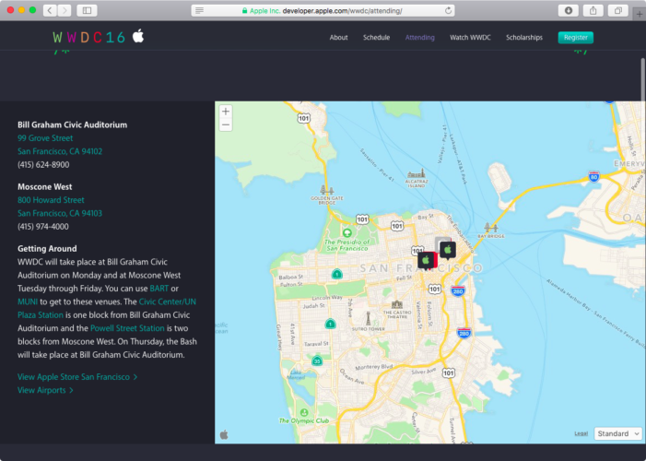Show Safari downloads
The width and height of the screenshot is (646, 461).
coord(569,10)
